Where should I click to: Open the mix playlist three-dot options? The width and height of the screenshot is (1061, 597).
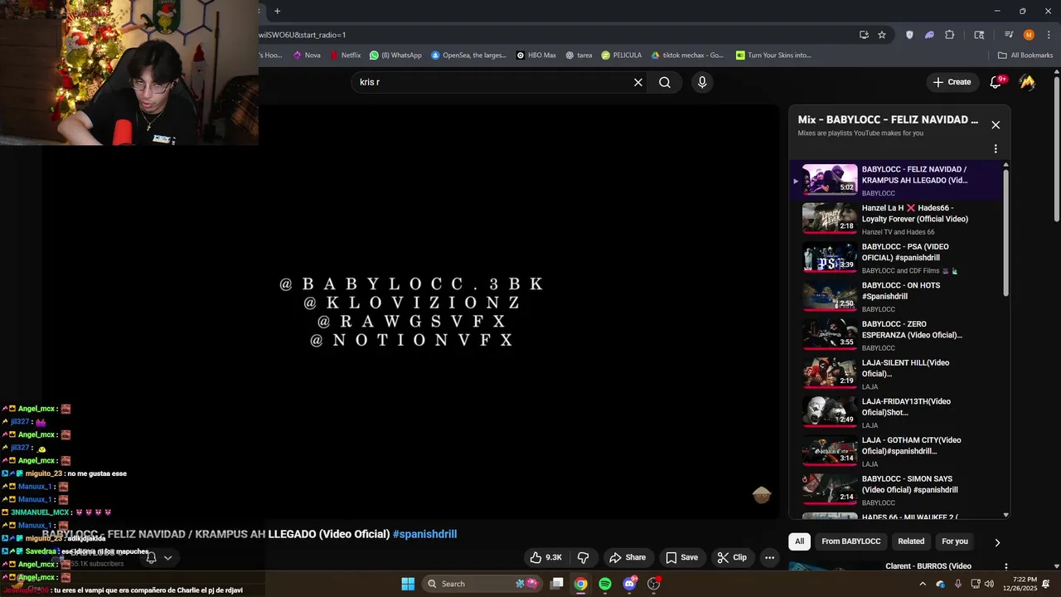pyautogui.click(x=996, y=149)
